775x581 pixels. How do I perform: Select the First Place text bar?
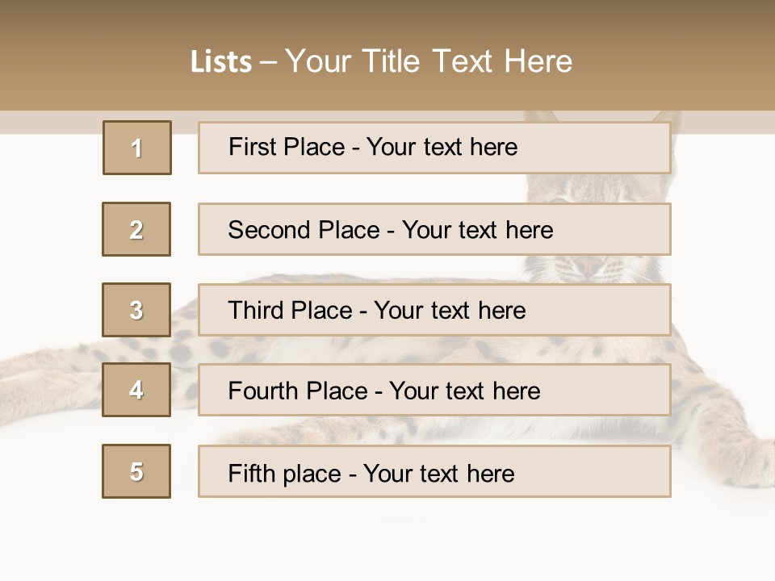pyautogui.click(x=434, y=148)
